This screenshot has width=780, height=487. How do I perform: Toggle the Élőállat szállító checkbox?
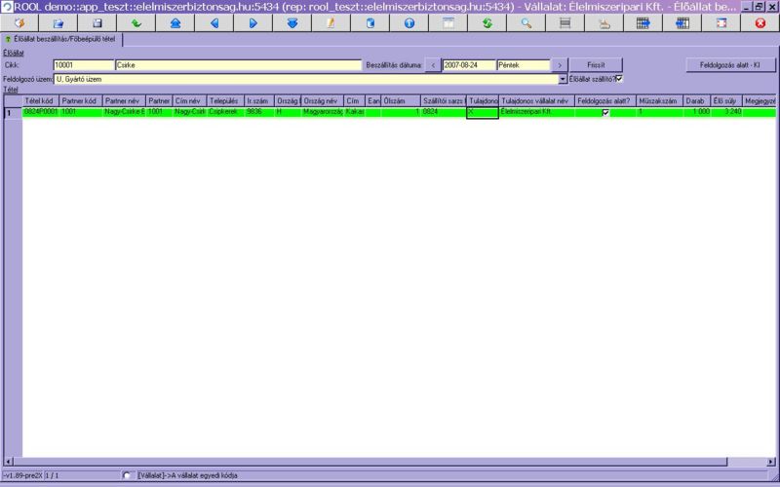click(619, 78)
